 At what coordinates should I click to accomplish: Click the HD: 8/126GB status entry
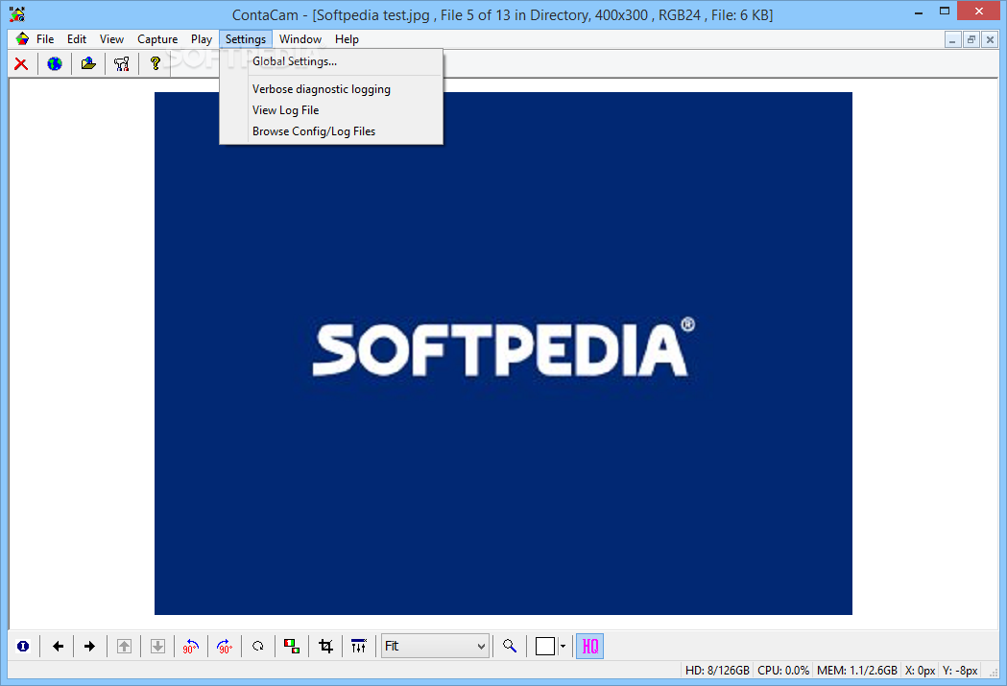(717, 671)
